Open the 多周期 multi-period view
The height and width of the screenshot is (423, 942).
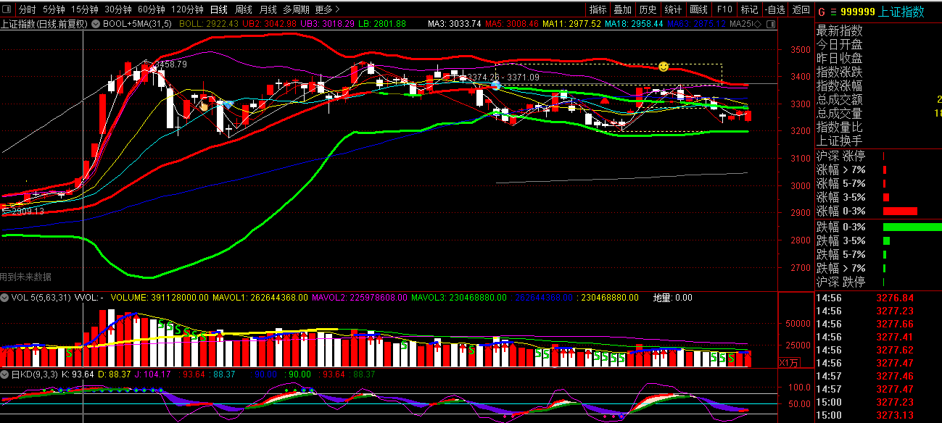click(296, 9)
